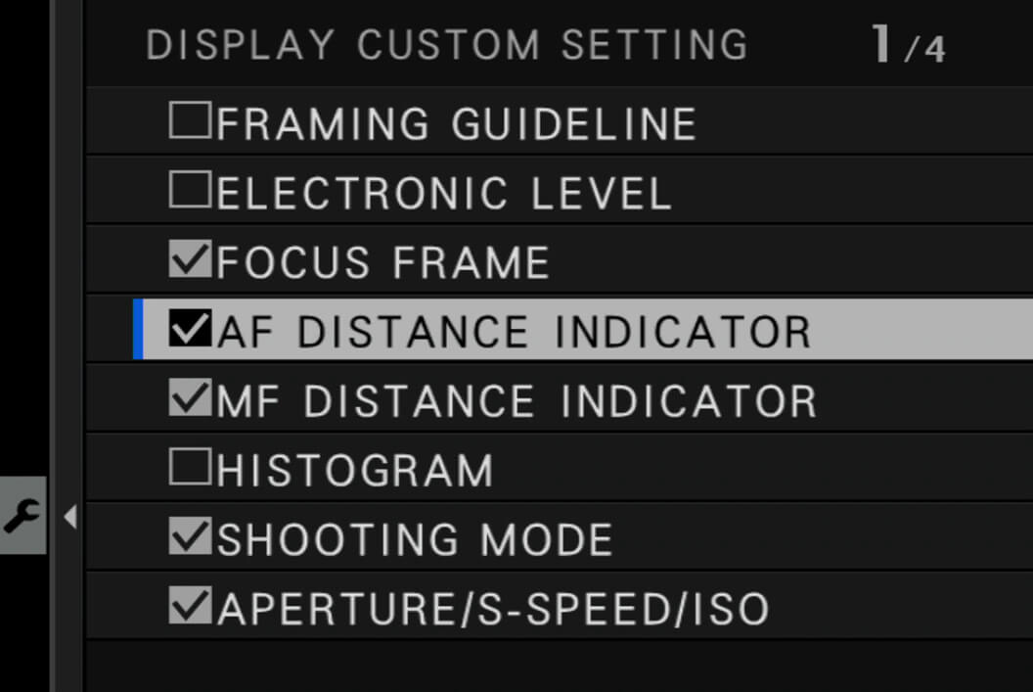Image resolution: width=1033 pixels, height=692 pixels.
Task: Select the SHOOTING MODE menu label
Action: point(415,539)
